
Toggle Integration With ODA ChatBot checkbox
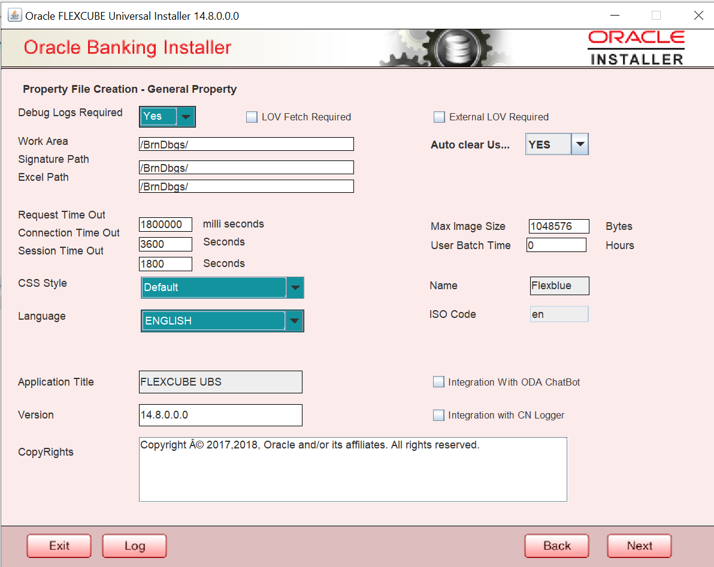438,382
